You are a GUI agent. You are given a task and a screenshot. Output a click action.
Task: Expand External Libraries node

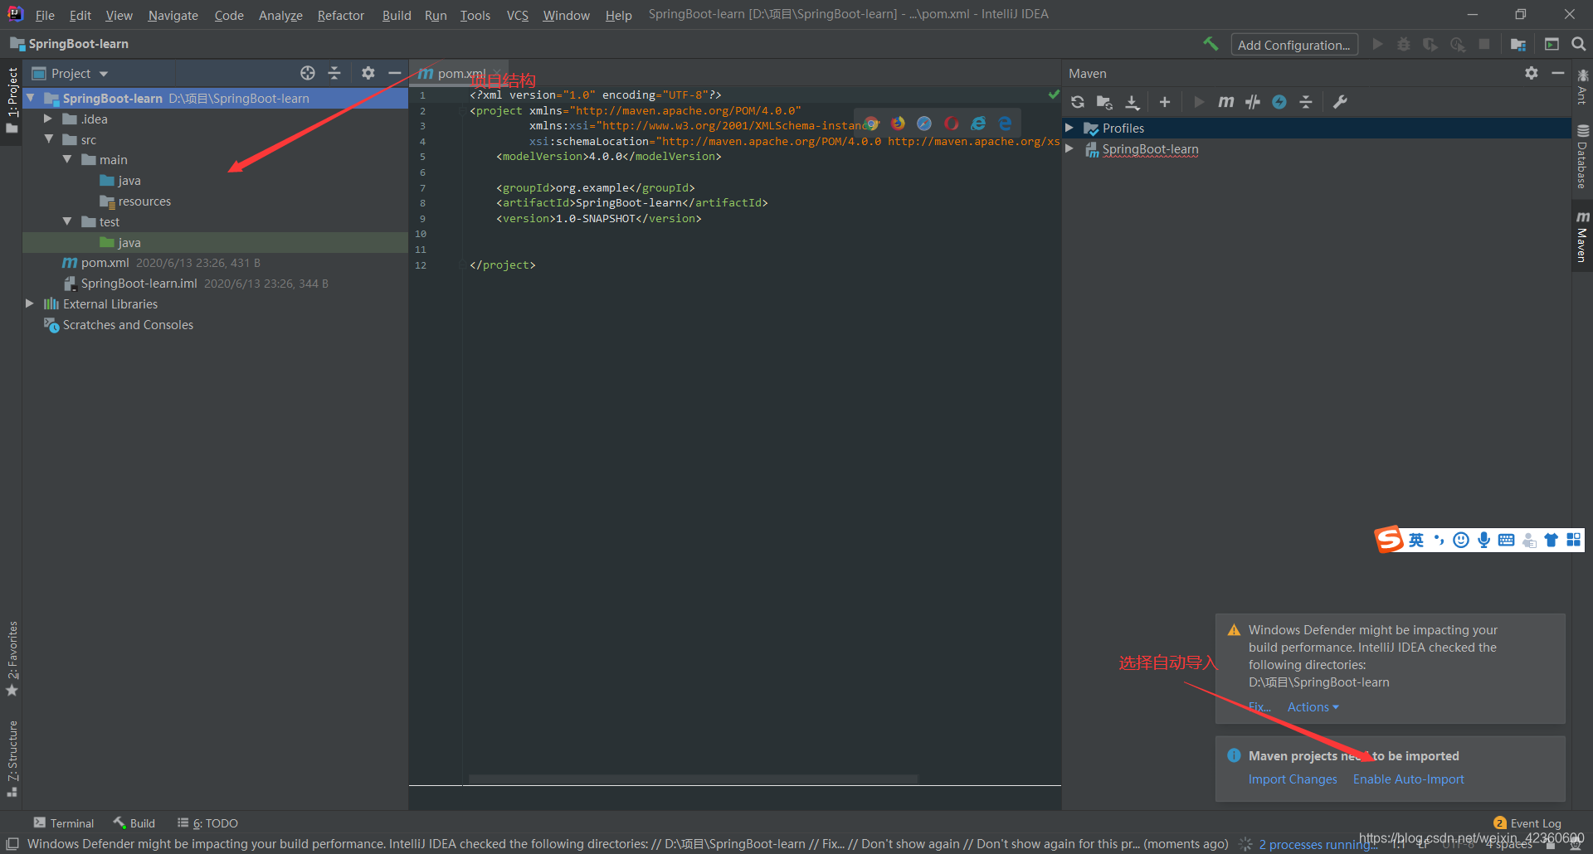(30, 303)
